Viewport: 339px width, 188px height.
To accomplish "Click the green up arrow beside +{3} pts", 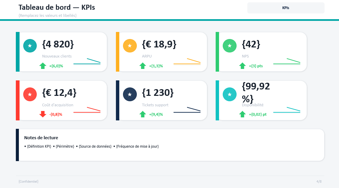I will pos(242,66).
